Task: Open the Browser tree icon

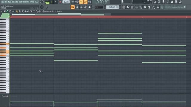Action: point(141,7)
